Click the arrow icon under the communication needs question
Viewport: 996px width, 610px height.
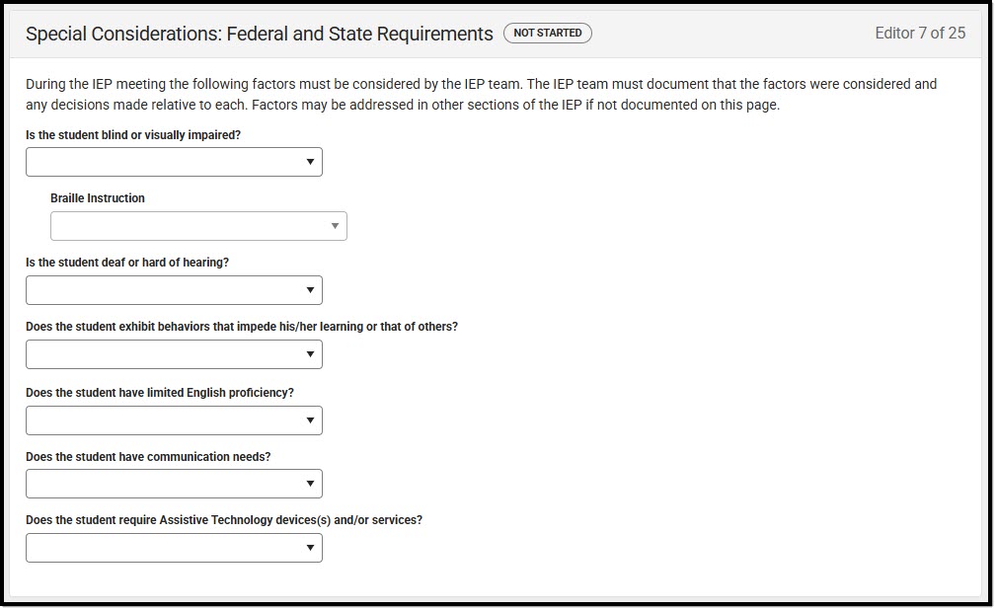(x=310, y=484)
